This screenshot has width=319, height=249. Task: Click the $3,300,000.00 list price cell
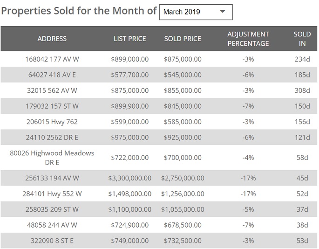(x=129, y=178)
